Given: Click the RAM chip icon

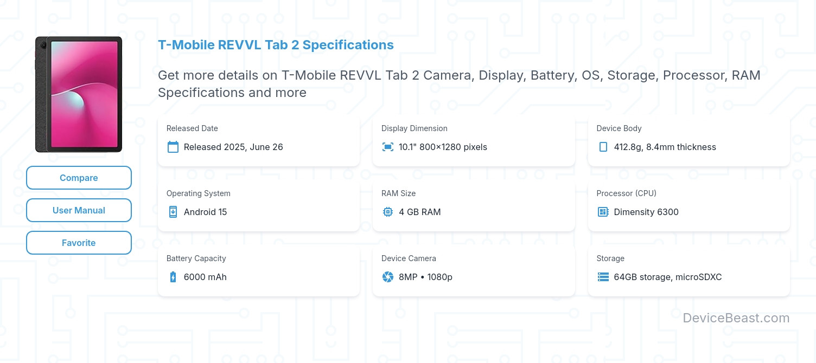Looking at the screenshot, I should [388, 212].
